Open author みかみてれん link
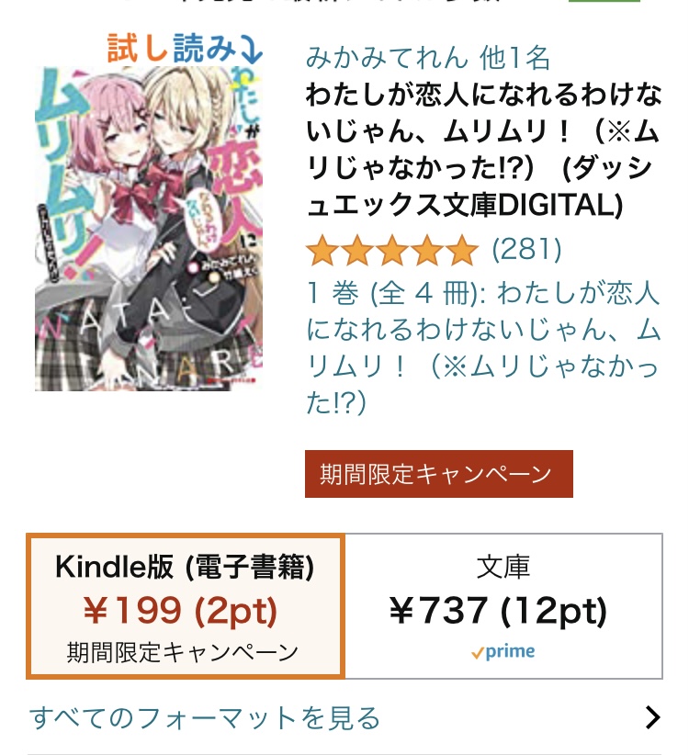This screenshot has height=755, width=689. pos(387,57)
